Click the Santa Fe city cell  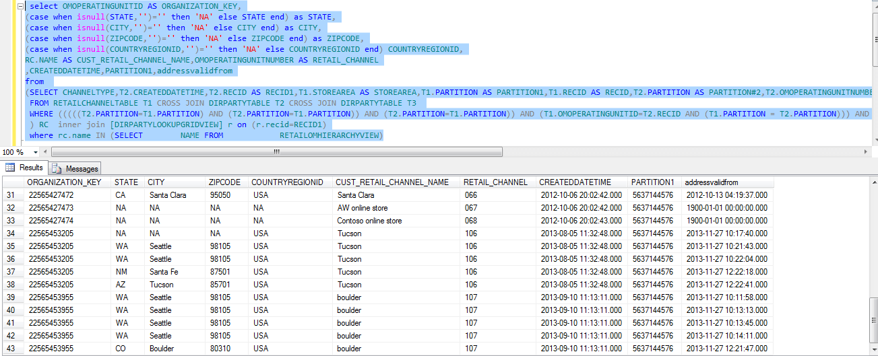175,272
